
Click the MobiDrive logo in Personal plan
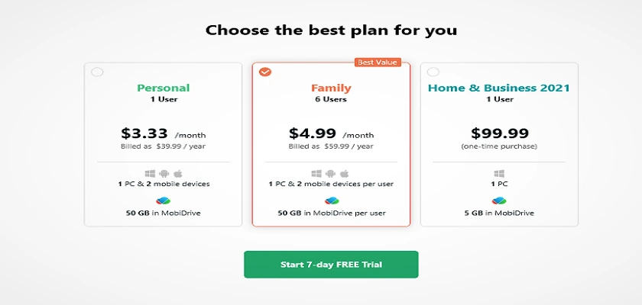click(164, 201)
